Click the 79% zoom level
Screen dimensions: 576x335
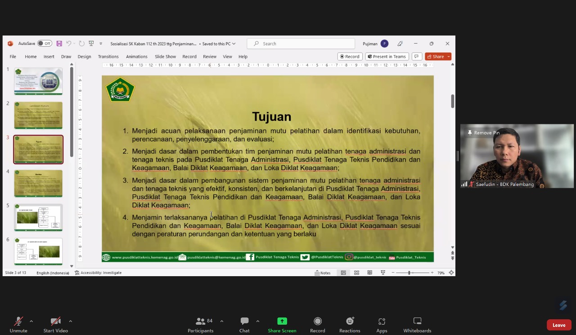point(441,273)
